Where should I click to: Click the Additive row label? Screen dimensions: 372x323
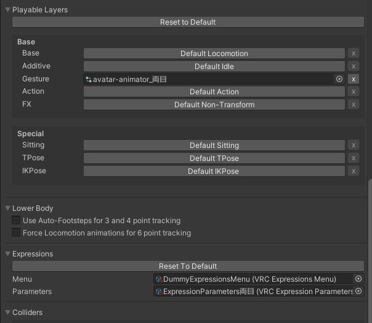click(36, 66)
